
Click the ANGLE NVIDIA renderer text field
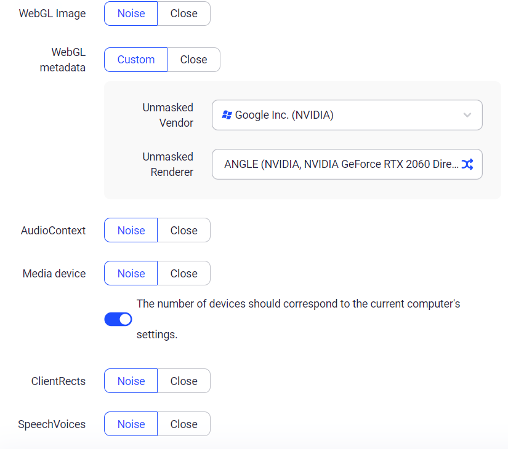[333, 164]
